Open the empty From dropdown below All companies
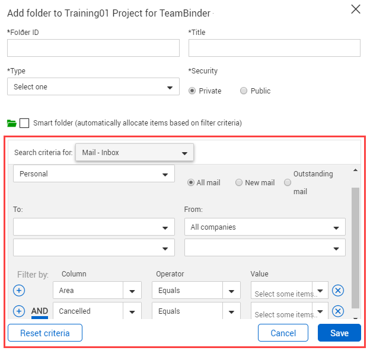 click(x=265, y=247)
